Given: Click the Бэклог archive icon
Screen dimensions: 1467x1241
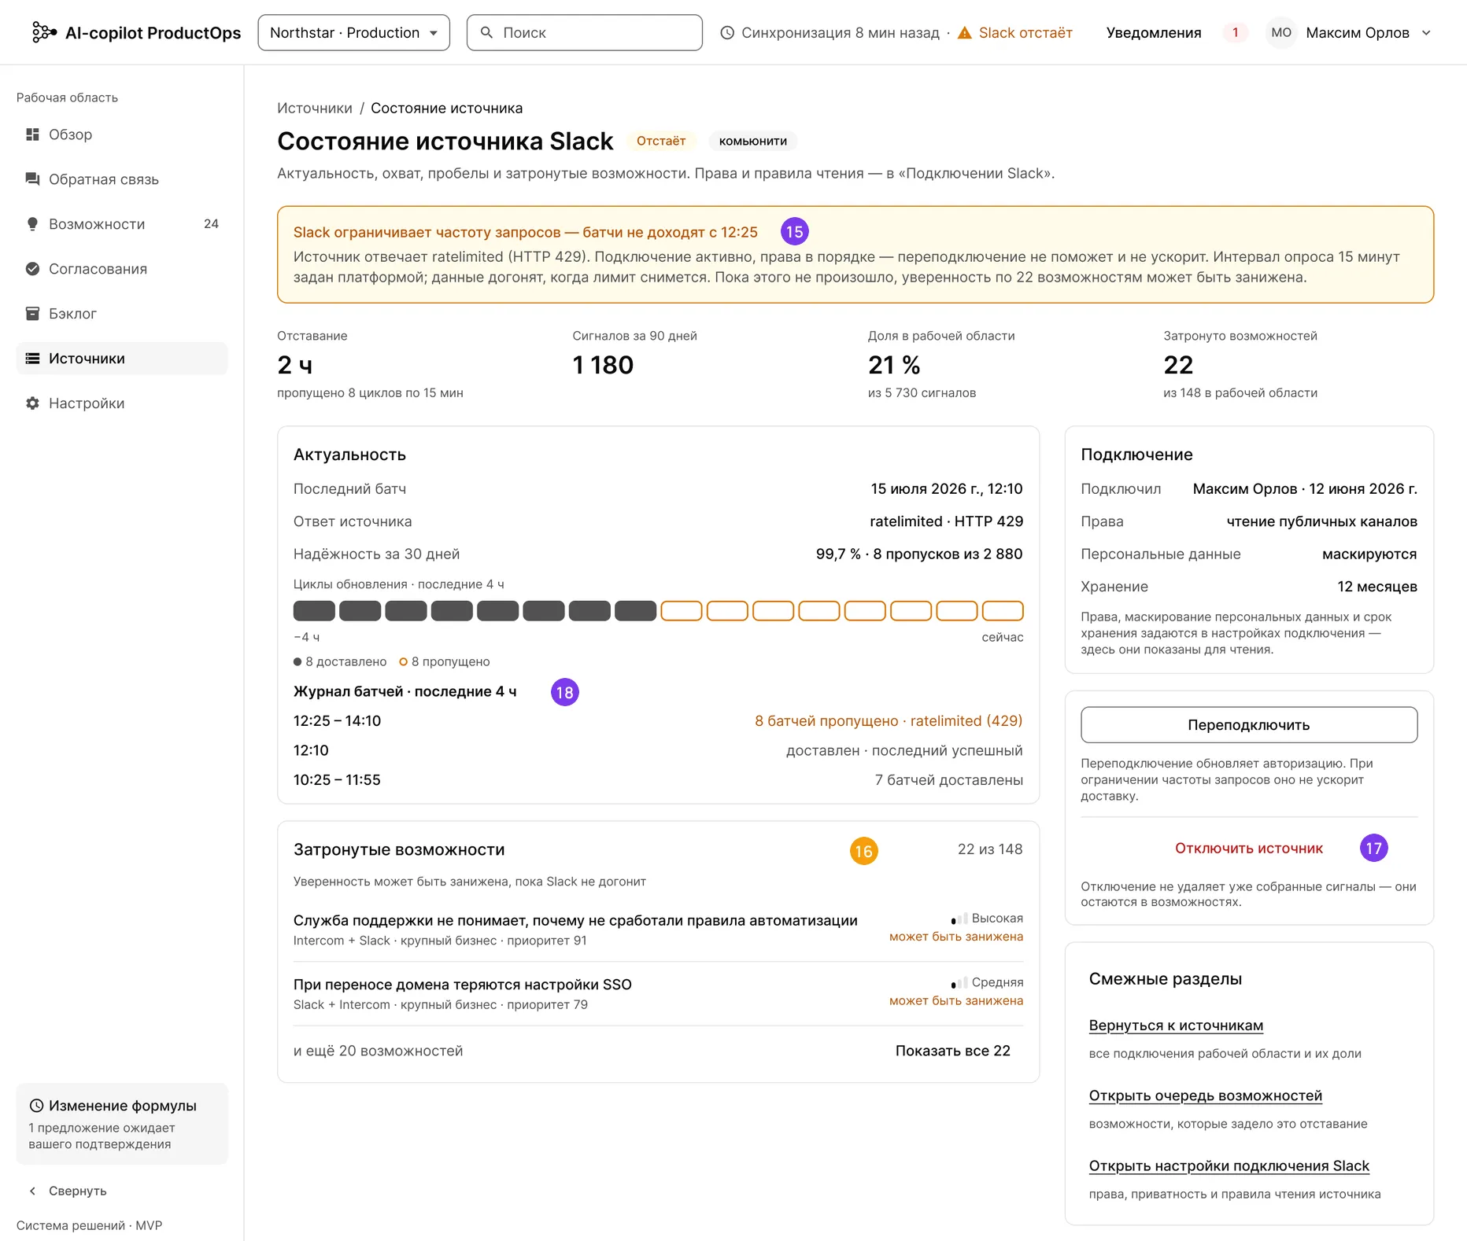Looking at the screenshot, I should point(32,314).
